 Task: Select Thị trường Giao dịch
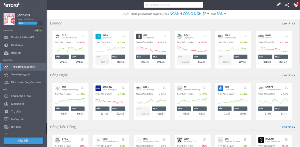click(x=23, y=67)
